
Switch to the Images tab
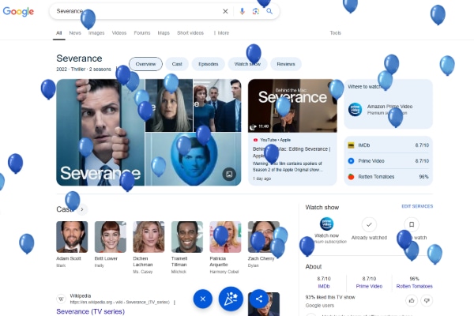96,33
